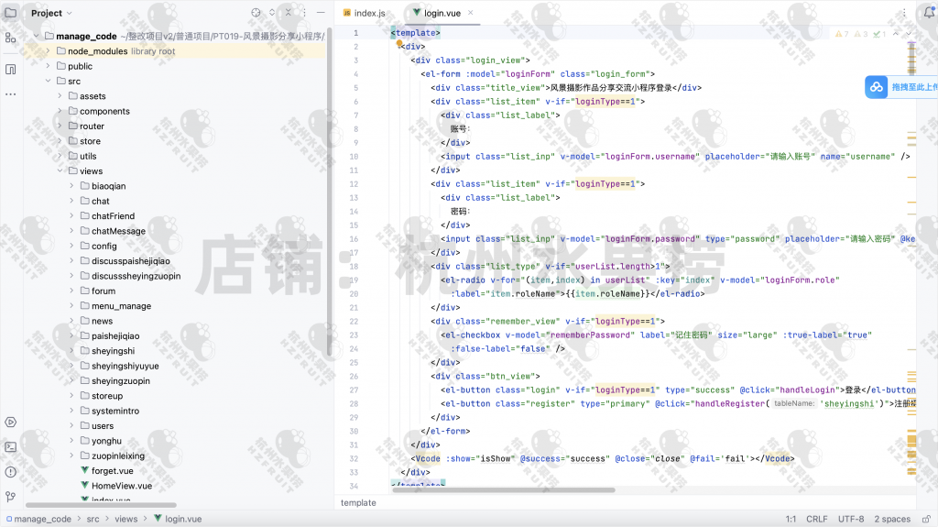Click the Notifications bell icon
Image resolution: width=938 pixels, height=527 pixels.
[x=927, y=13]
